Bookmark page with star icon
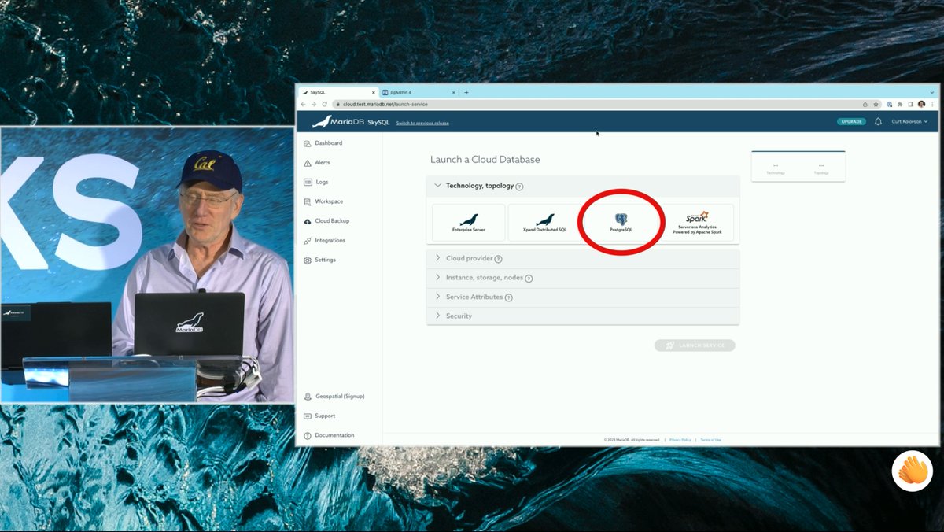This screenshot has width=944, height=532. coord(876,104)
